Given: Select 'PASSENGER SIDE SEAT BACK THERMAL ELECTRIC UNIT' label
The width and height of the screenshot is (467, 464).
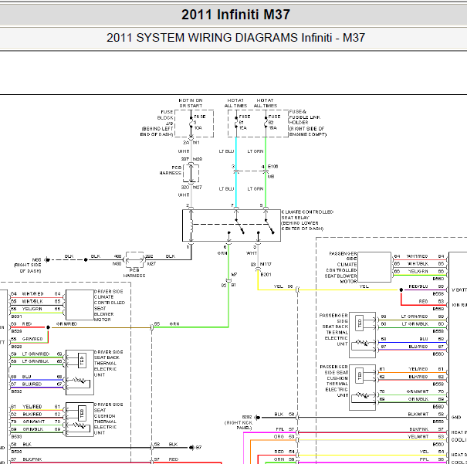Looking at the screenshot, I should (x=333, y=330).
